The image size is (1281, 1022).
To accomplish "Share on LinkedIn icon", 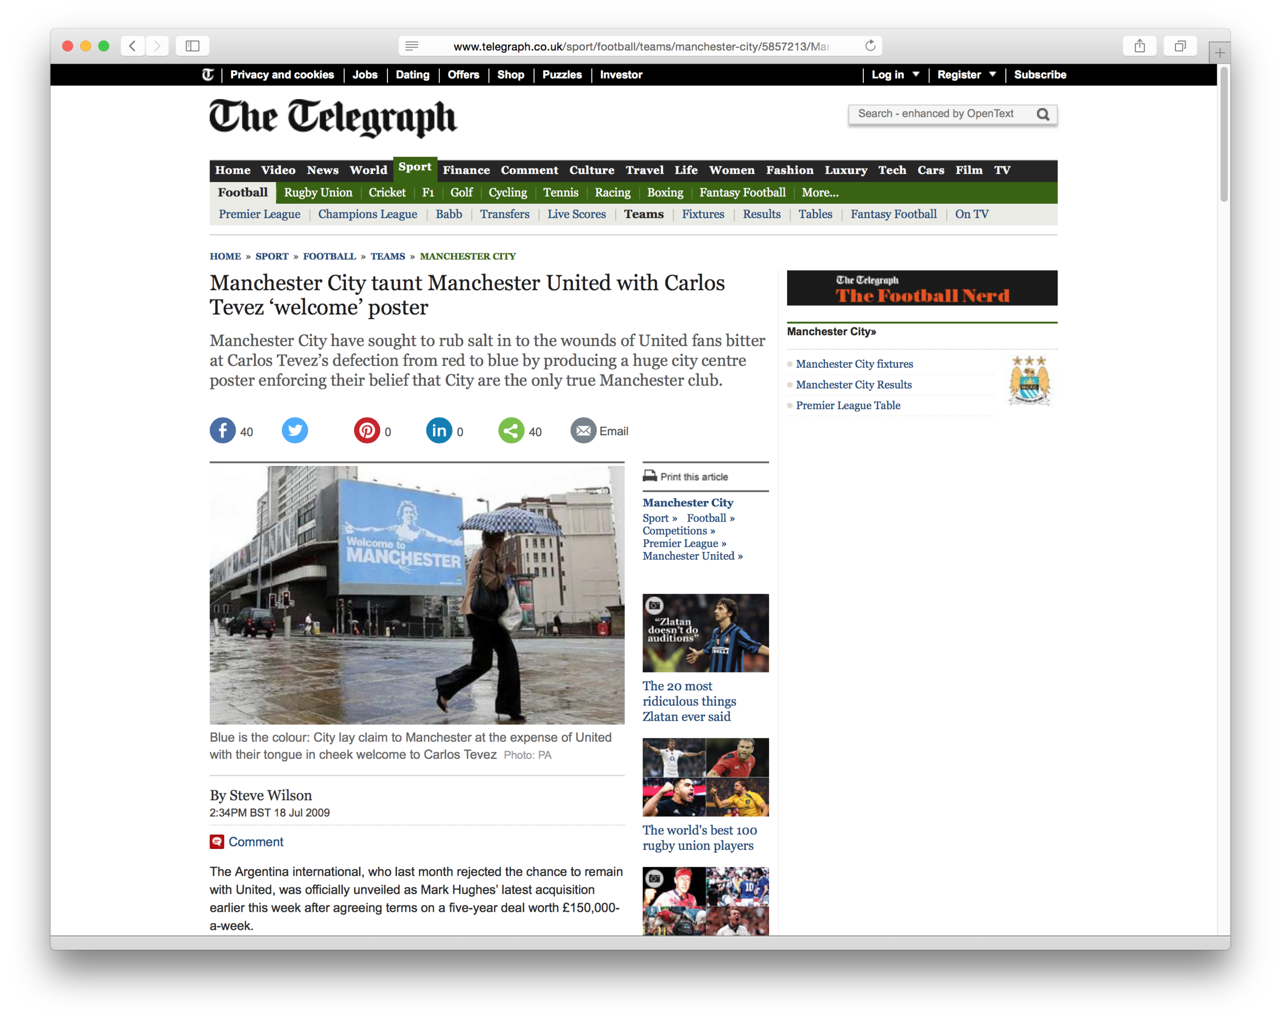I will 439,431.
